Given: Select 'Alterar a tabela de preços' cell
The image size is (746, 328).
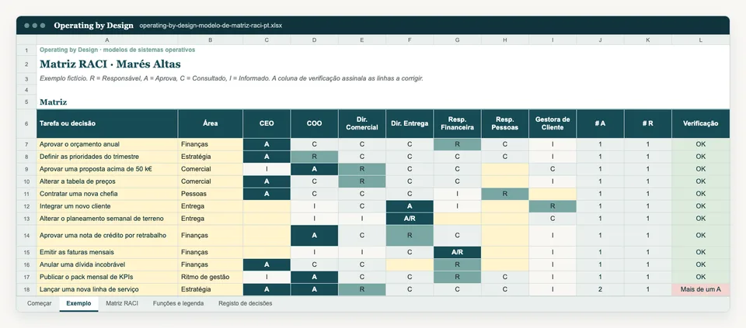Looking at the screenshot, I should 107,181.
